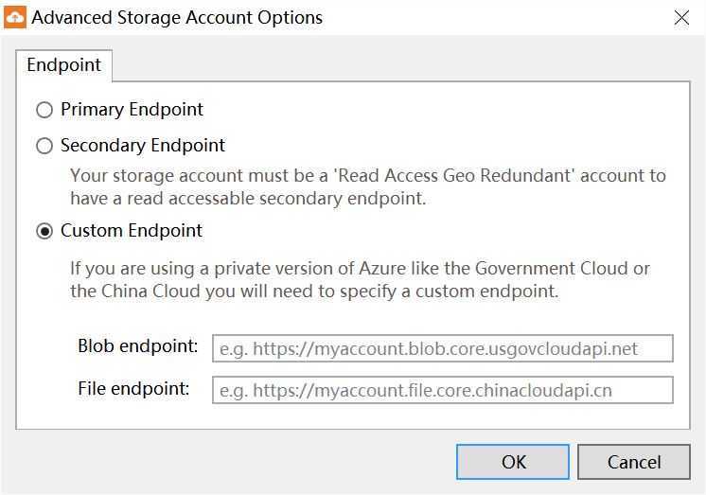Click the "Custom Endpoint" option label text
This screenshot has height=495, width=706.
132,231
